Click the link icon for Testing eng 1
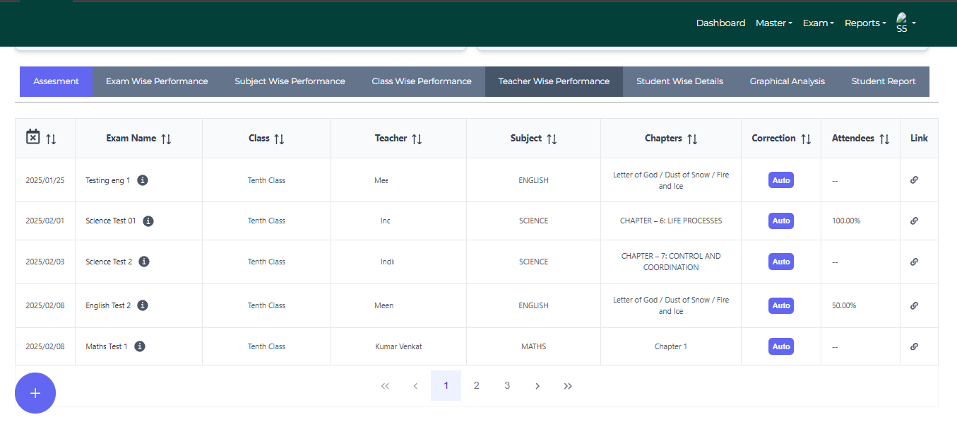The height and width of the screenshot is (439, 957). [x=914, y=180]
